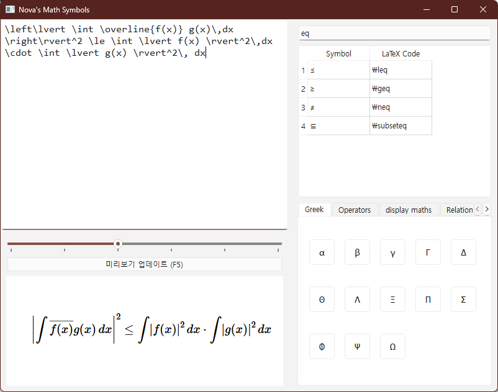Insert the uppercase Pi symbol
This screenshot has height=392, width=498.
click(428, 300)
